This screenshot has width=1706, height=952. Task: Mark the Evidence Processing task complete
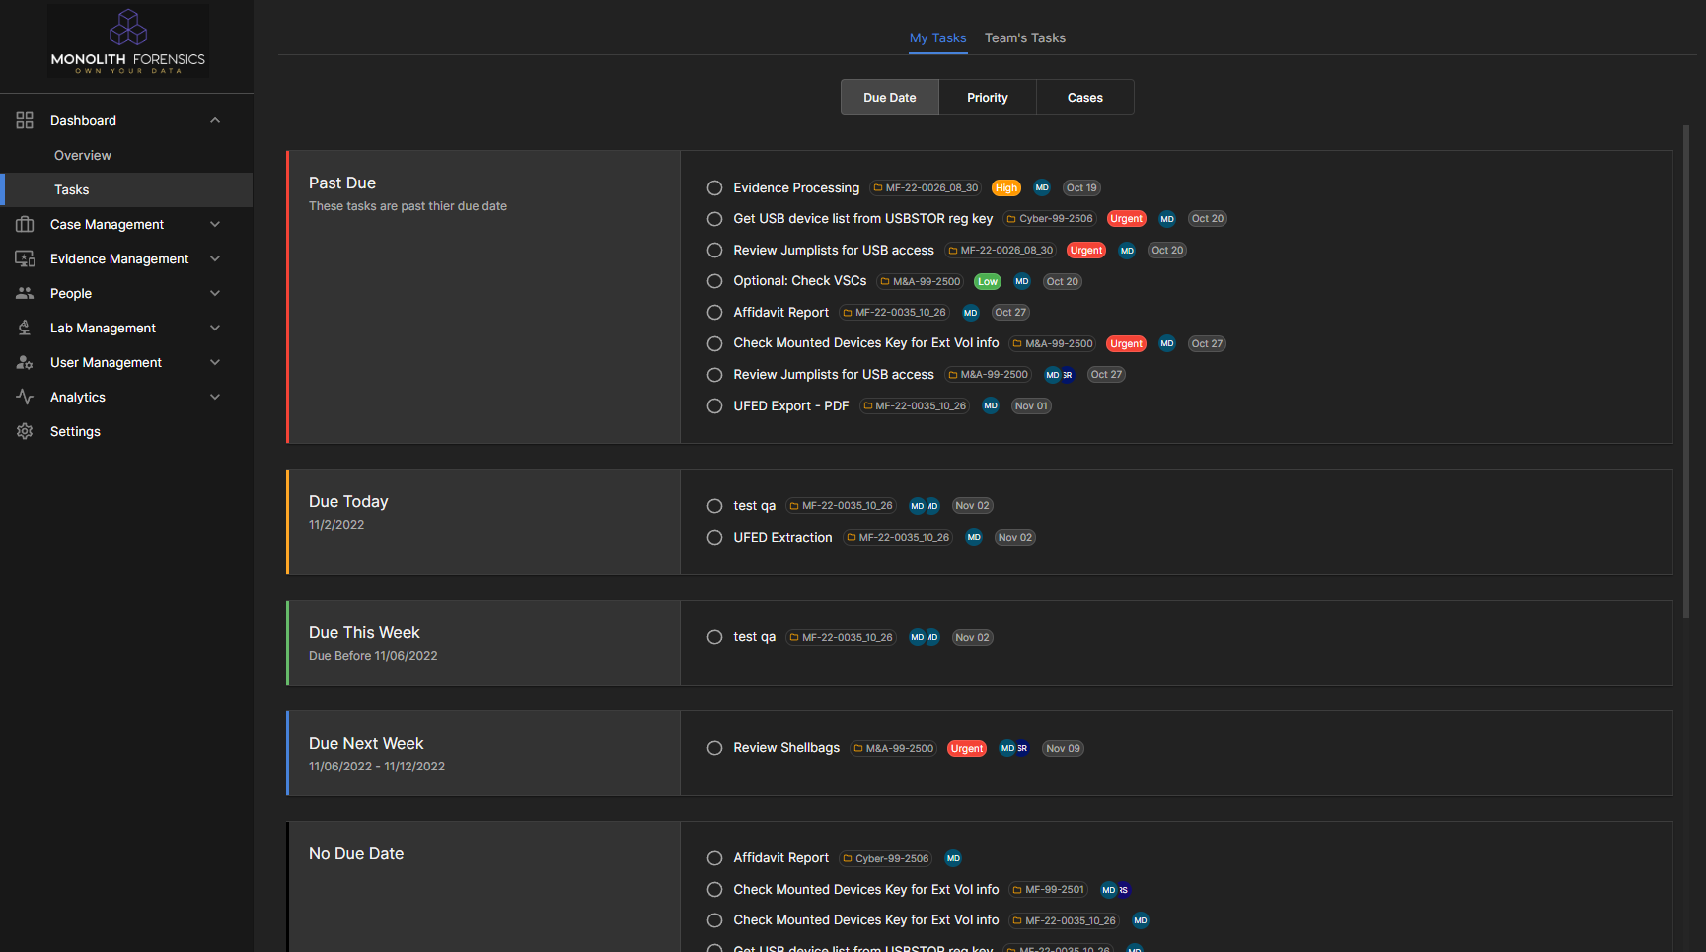point(714,187)
